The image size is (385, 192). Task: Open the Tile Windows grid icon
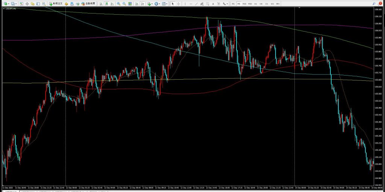[x=130, y=4]
